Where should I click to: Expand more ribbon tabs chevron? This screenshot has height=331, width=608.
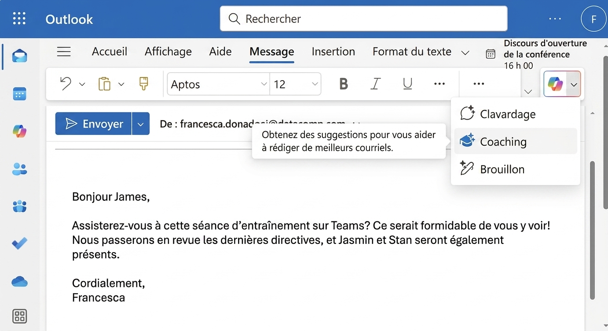[465, 53]
